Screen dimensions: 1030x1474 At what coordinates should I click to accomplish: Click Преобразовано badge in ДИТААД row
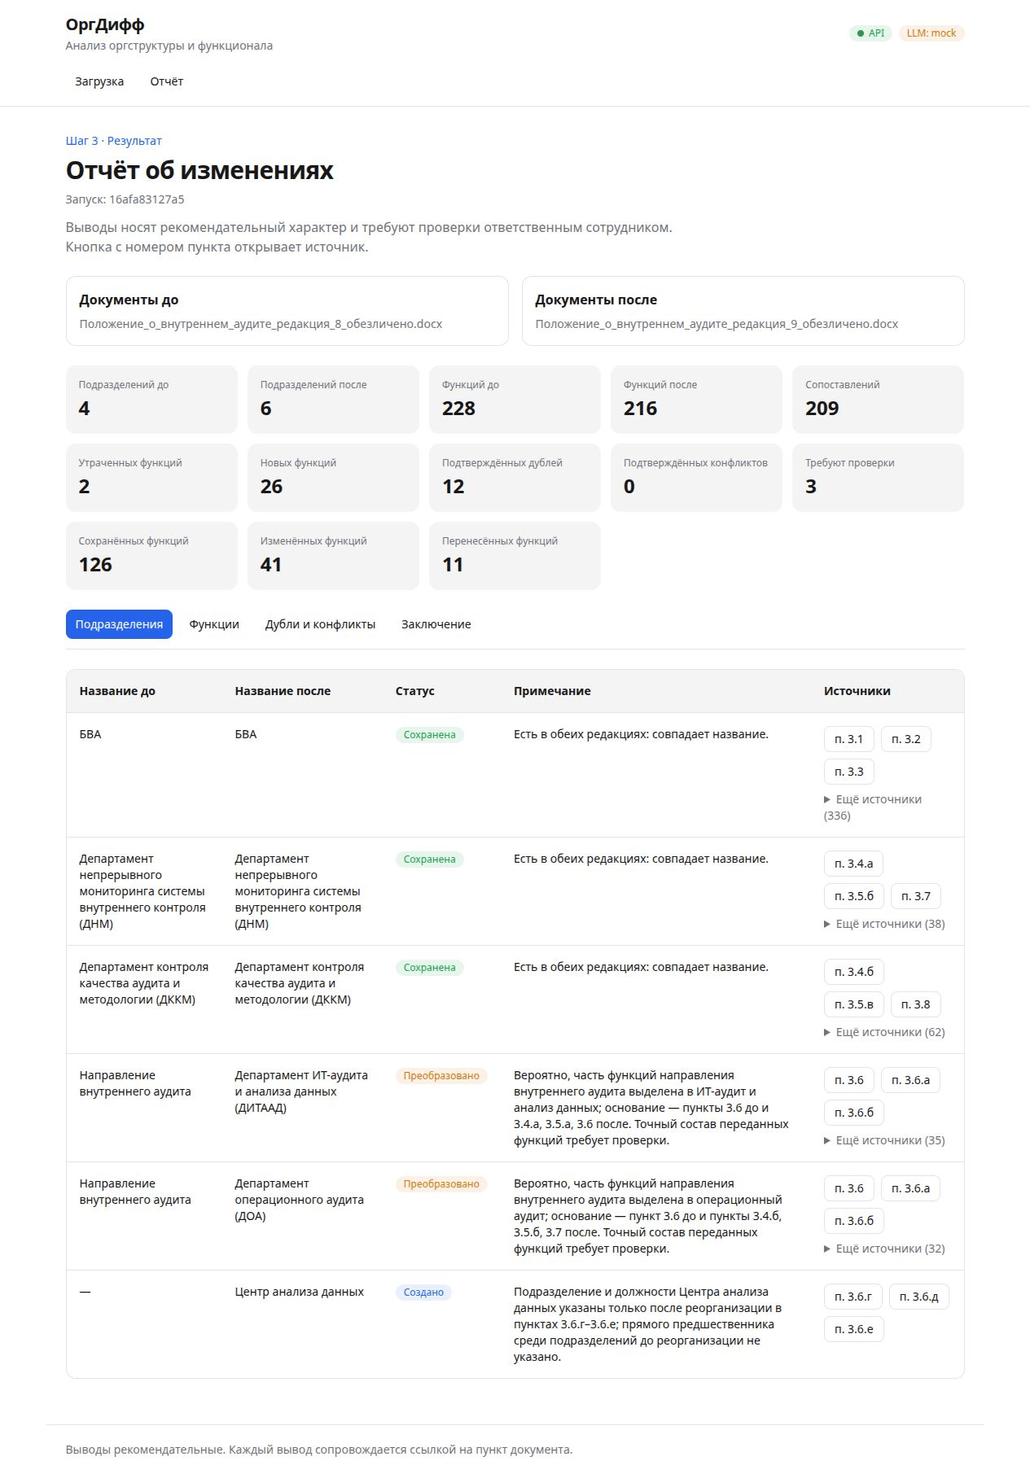441,1076
